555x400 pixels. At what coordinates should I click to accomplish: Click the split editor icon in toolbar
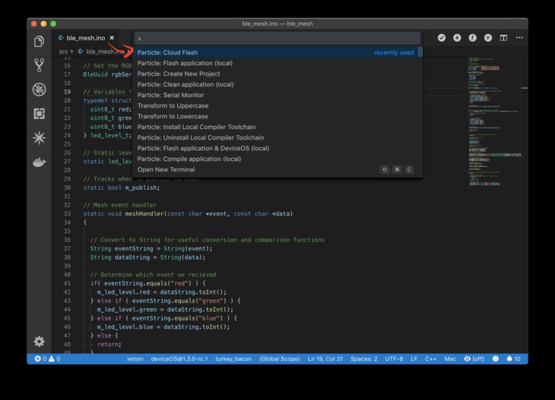[503, 37]
